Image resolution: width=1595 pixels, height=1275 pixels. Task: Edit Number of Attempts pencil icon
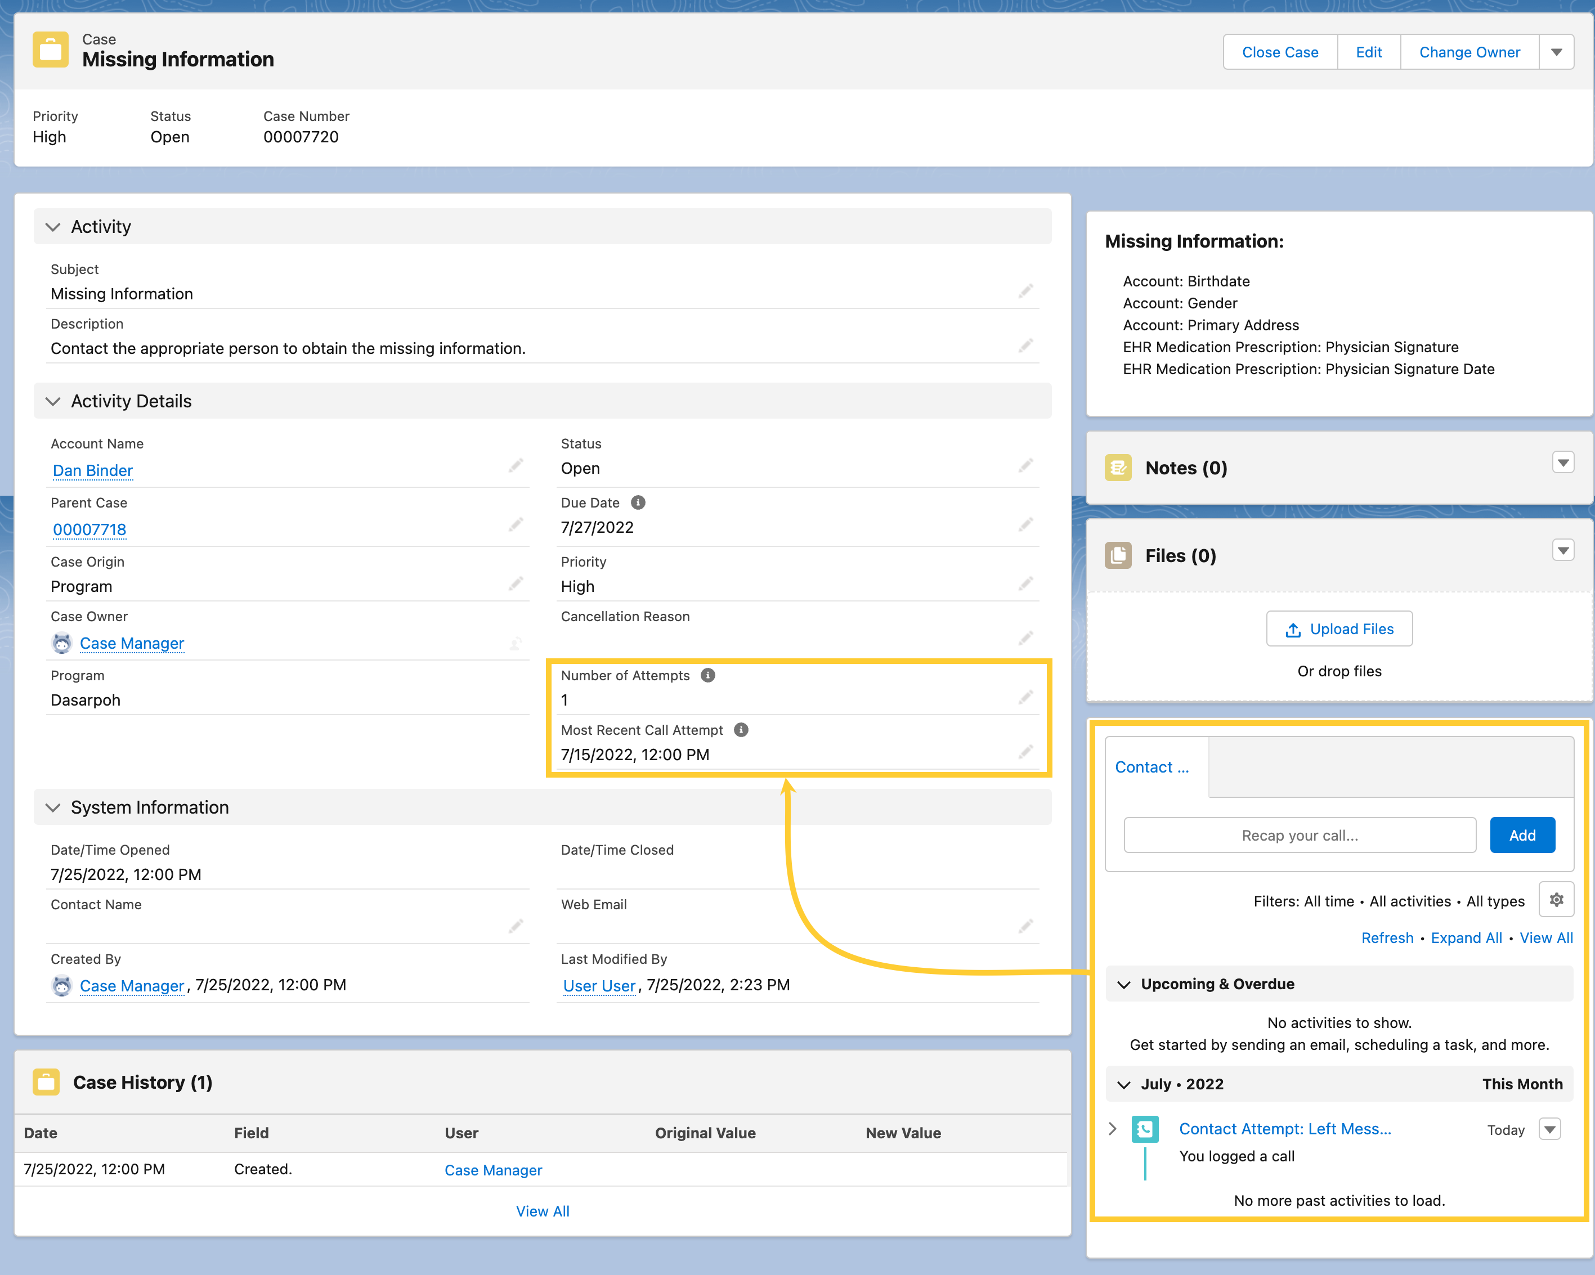(1025, 697)
